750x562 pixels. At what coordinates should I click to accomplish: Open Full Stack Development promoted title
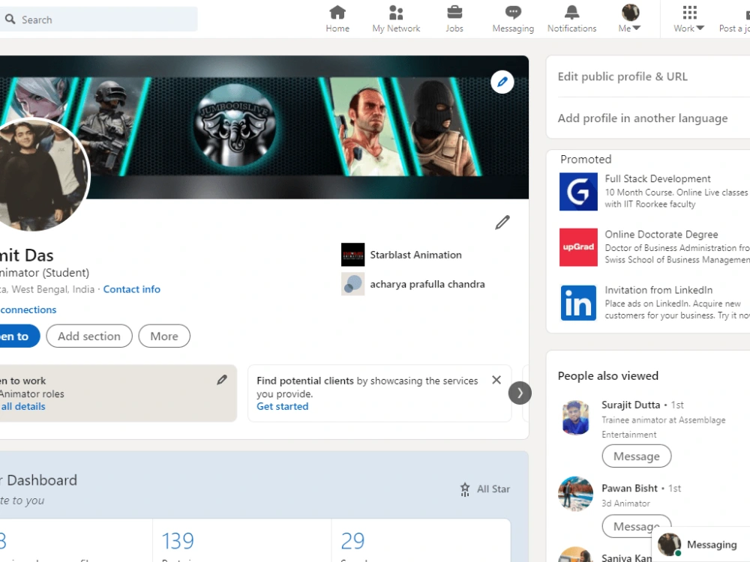tap(657, 179)
